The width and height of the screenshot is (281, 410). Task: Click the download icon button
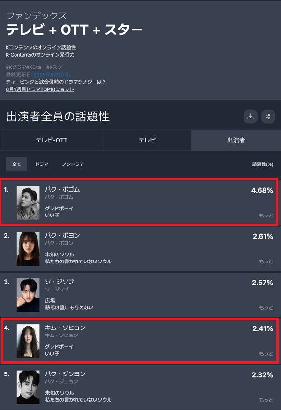click(x=251, y=116)
